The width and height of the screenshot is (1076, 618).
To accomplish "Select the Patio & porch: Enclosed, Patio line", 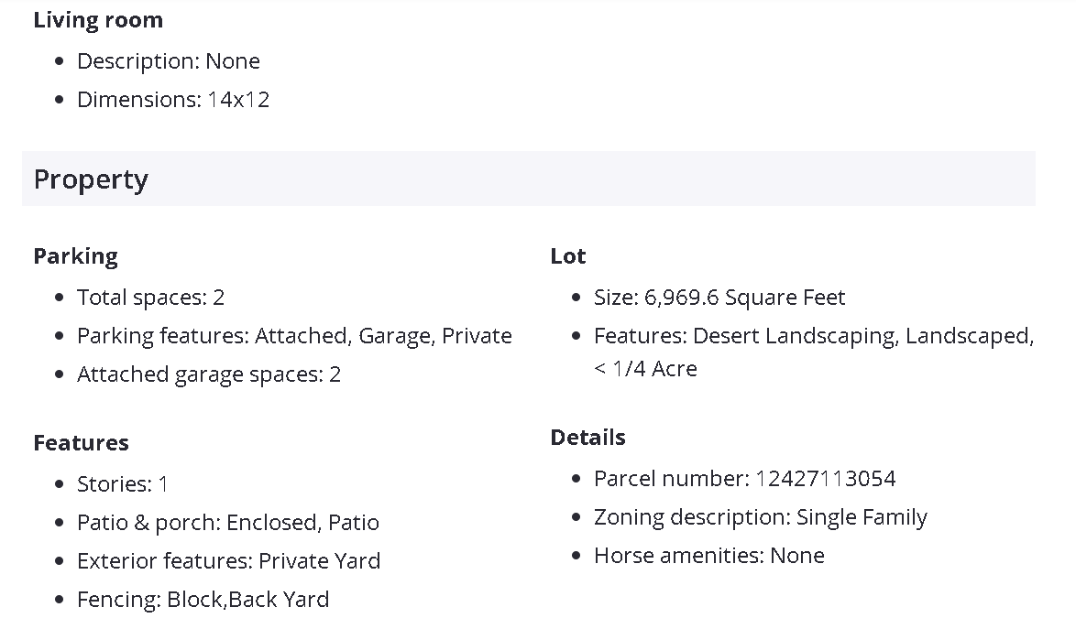I will (228, 523).
